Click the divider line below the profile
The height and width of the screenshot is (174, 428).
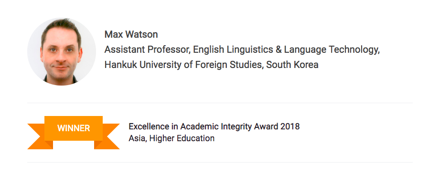220,103
